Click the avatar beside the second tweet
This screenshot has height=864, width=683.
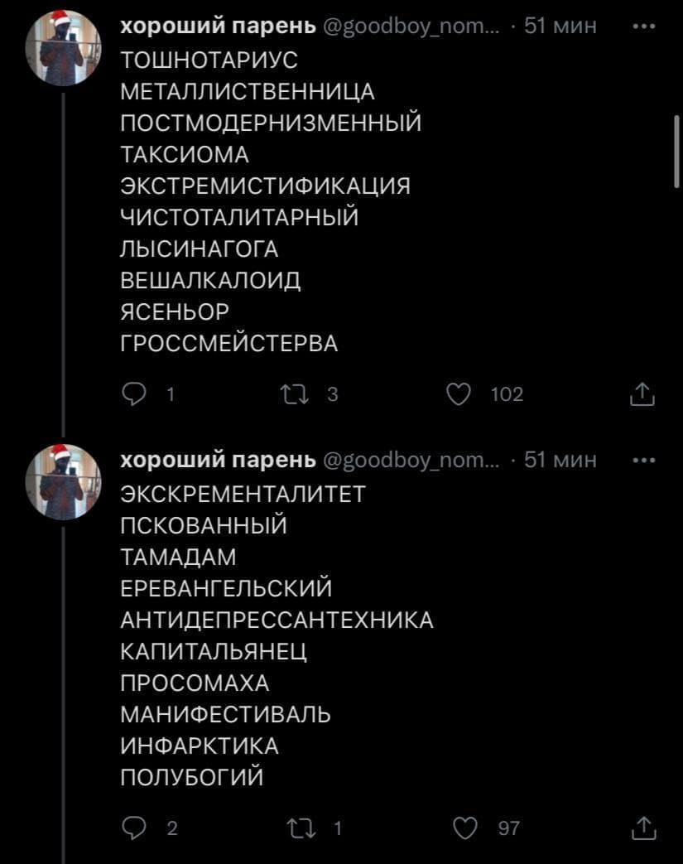pyautogui.click(x=63, y=481)
